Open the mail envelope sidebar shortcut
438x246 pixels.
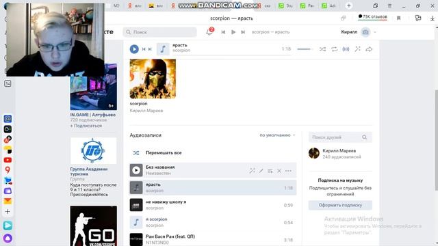point(8,201)
